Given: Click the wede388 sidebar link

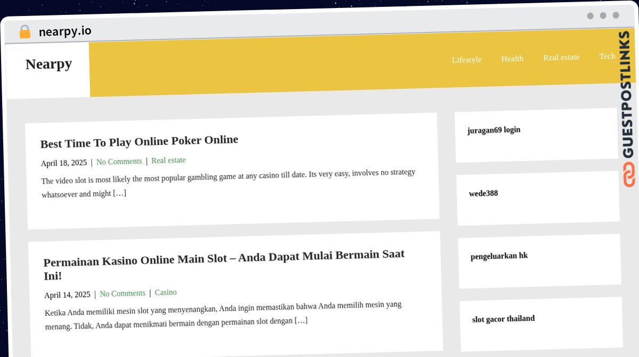Looking at the screenshot, I should pos(483,193).
